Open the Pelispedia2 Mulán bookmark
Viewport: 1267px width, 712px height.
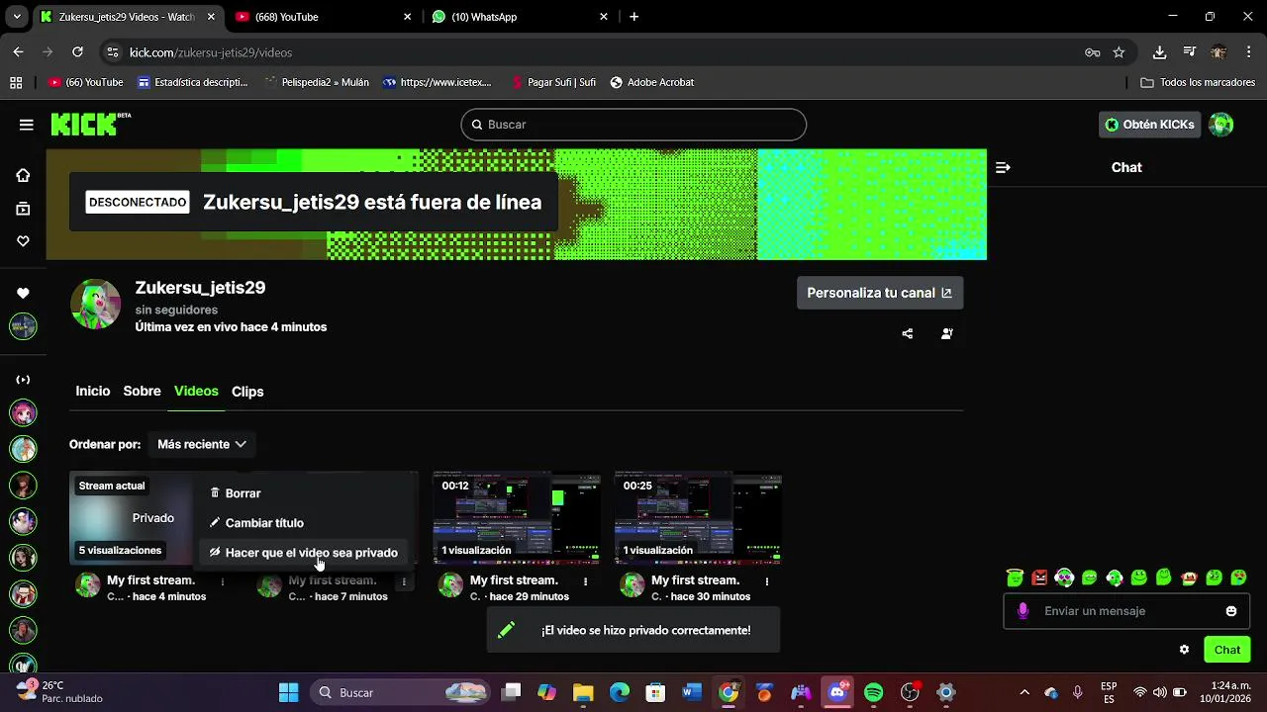(x=317, y=82)
